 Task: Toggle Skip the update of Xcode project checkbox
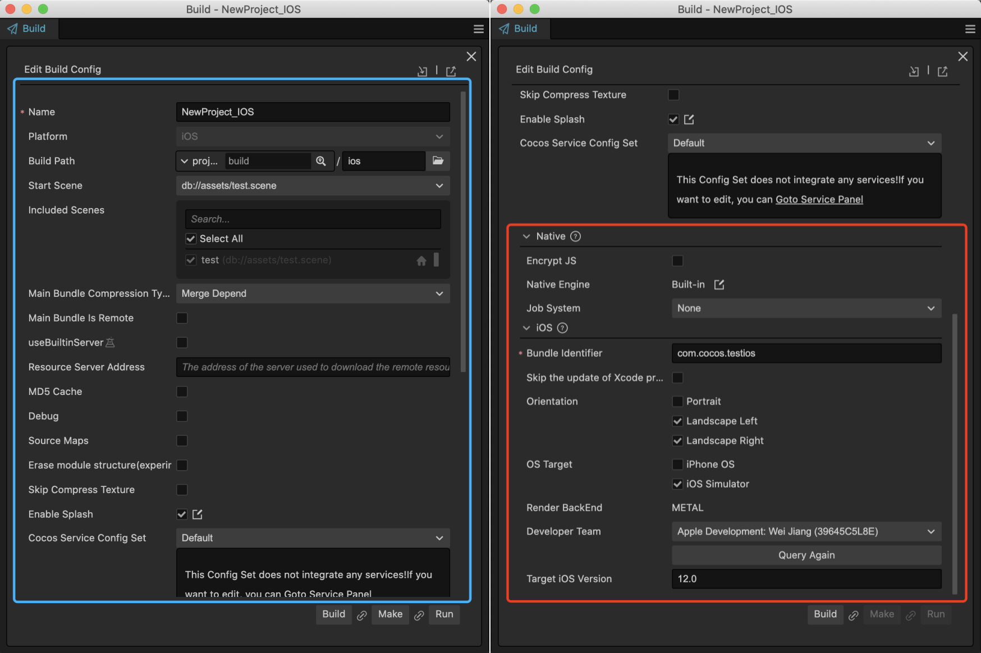(677, 378)
